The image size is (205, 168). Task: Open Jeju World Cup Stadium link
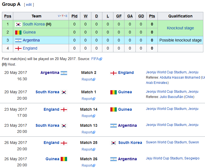coord(164,159)
